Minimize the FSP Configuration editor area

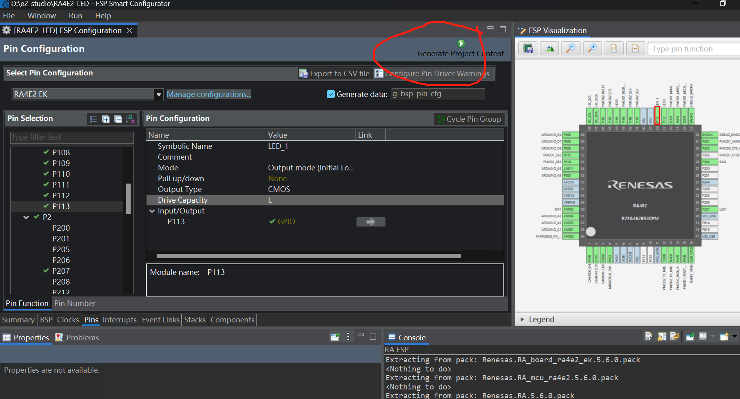click(x=491, y=28)
